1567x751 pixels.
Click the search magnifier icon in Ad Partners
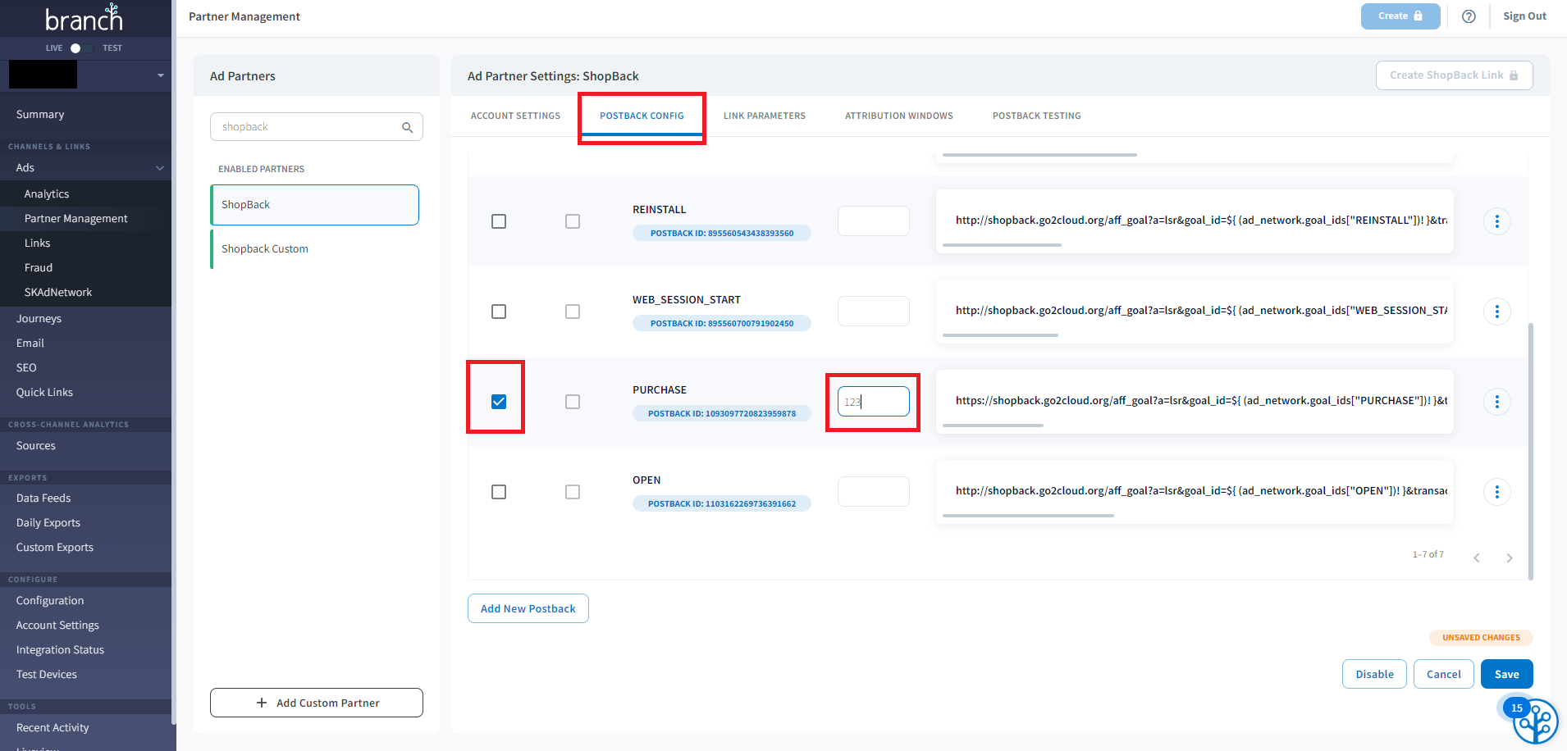[x=407, y=127]
